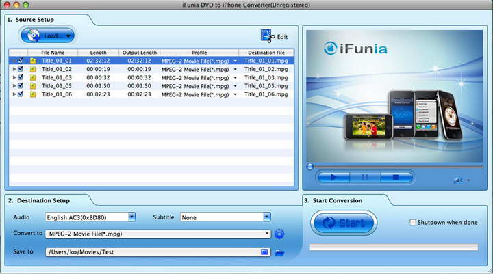
Task: Click the 02:32:12 length of Title_01_01
Action: (98, 61)
